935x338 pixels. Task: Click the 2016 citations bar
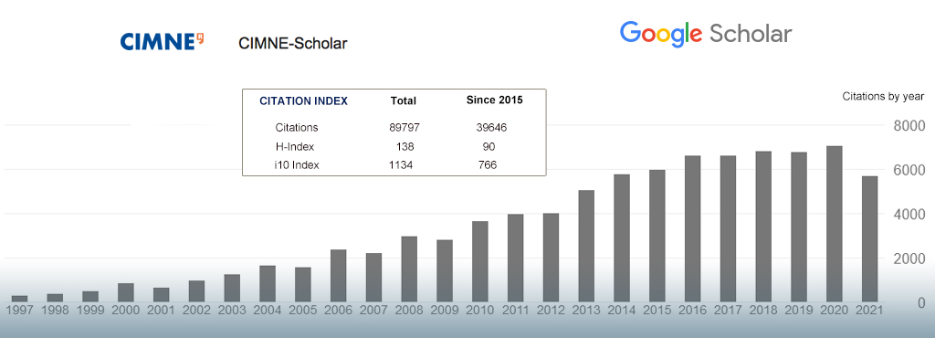[692, 229]
